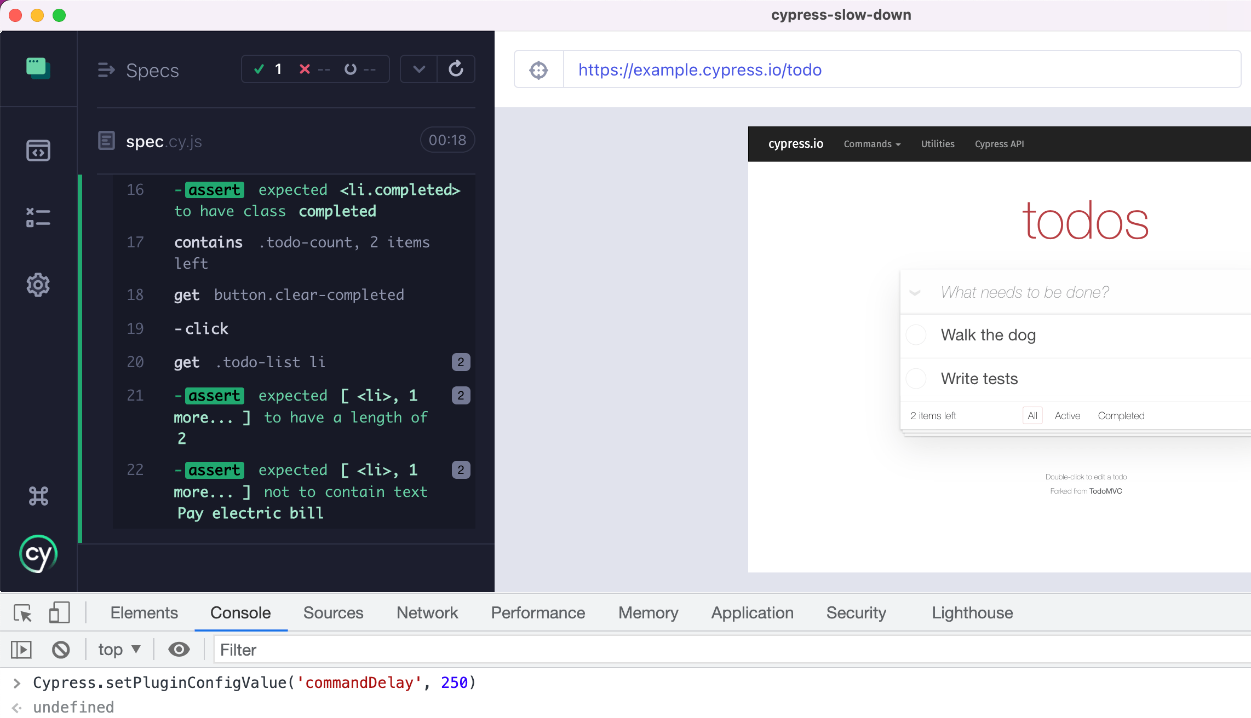Mark Write tests todo as complete
This screenshot has width=1251, height=718.
tap(916, 379)
